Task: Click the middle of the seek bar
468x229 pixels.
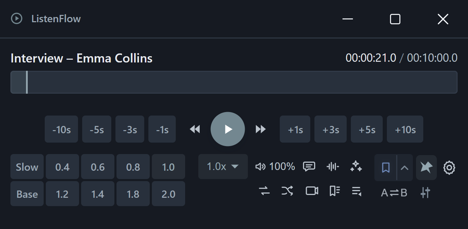Action: (234, 82)
